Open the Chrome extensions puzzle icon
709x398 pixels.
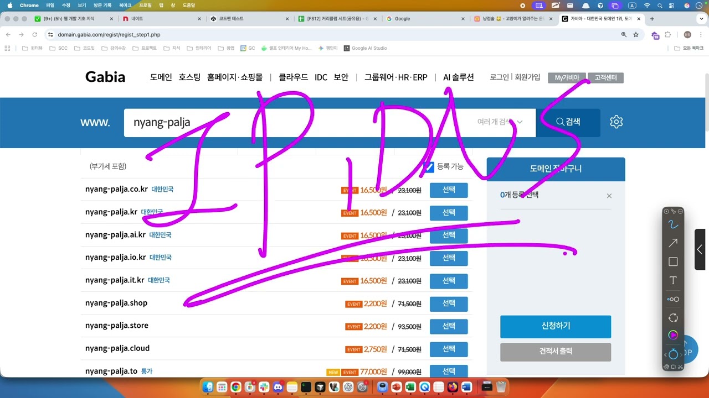667,34
